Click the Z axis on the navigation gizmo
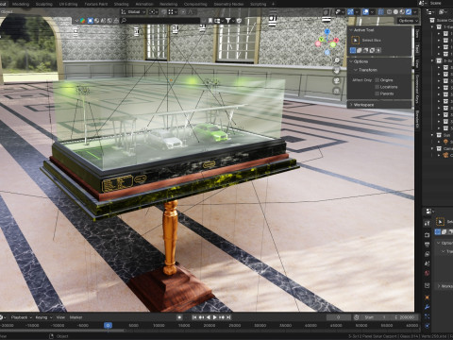 (x=327, y=31)
